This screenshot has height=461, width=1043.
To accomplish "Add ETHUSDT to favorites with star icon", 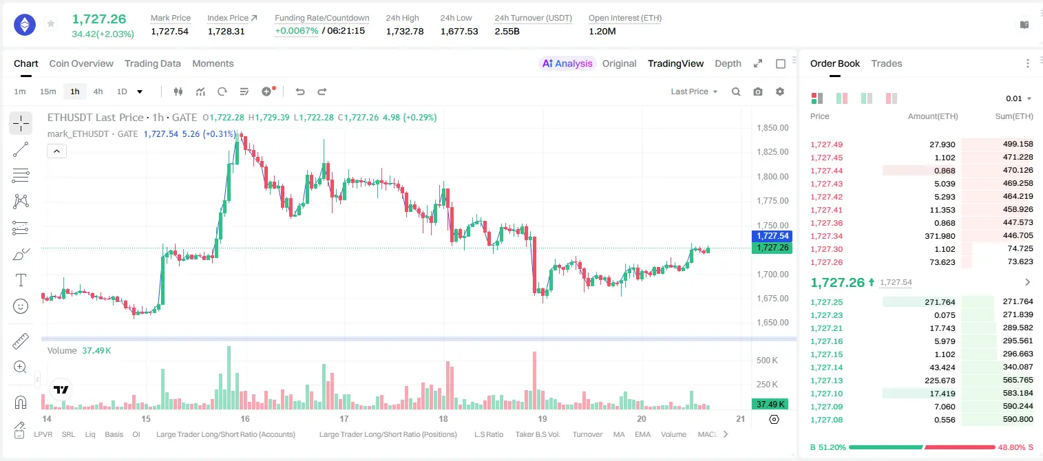I will pyautogui.click(x=51, y=24).
